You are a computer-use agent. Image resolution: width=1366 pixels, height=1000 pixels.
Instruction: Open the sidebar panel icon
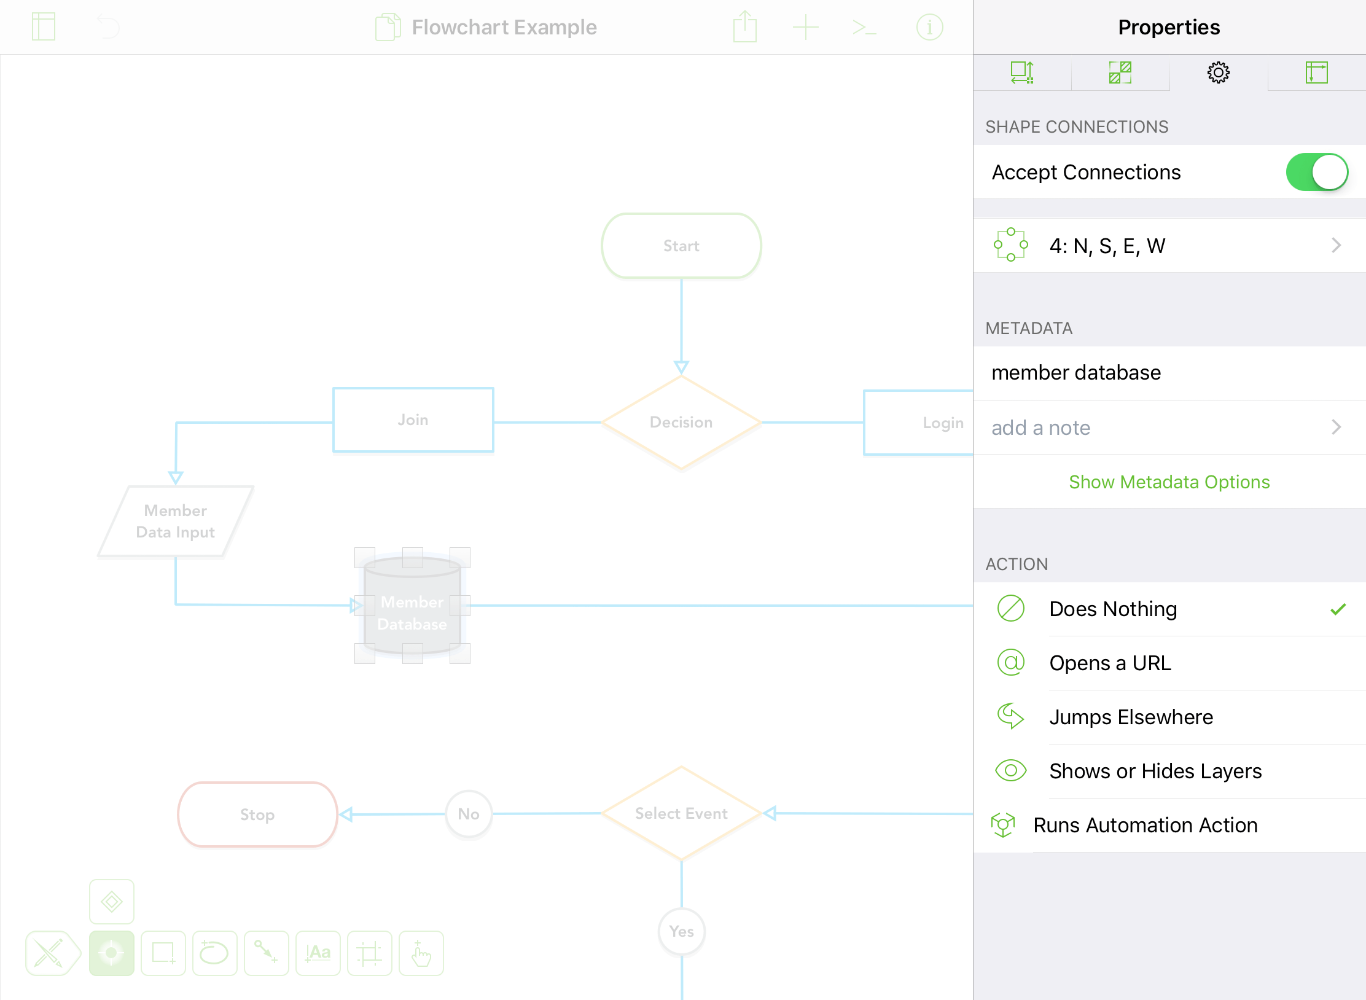tap(44, 27)
